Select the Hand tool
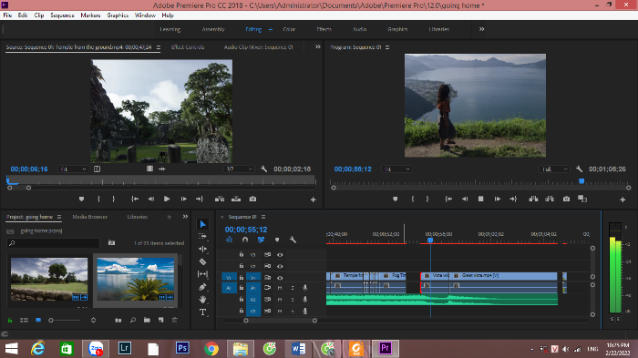This screenshot has width=638, height=358. click(x=202, y=300)
